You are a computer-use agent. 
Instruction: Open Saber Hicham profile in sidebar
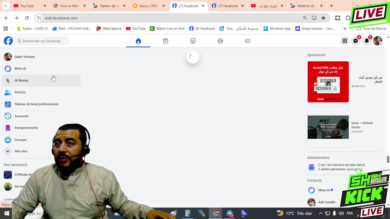[x=41, y=57]
